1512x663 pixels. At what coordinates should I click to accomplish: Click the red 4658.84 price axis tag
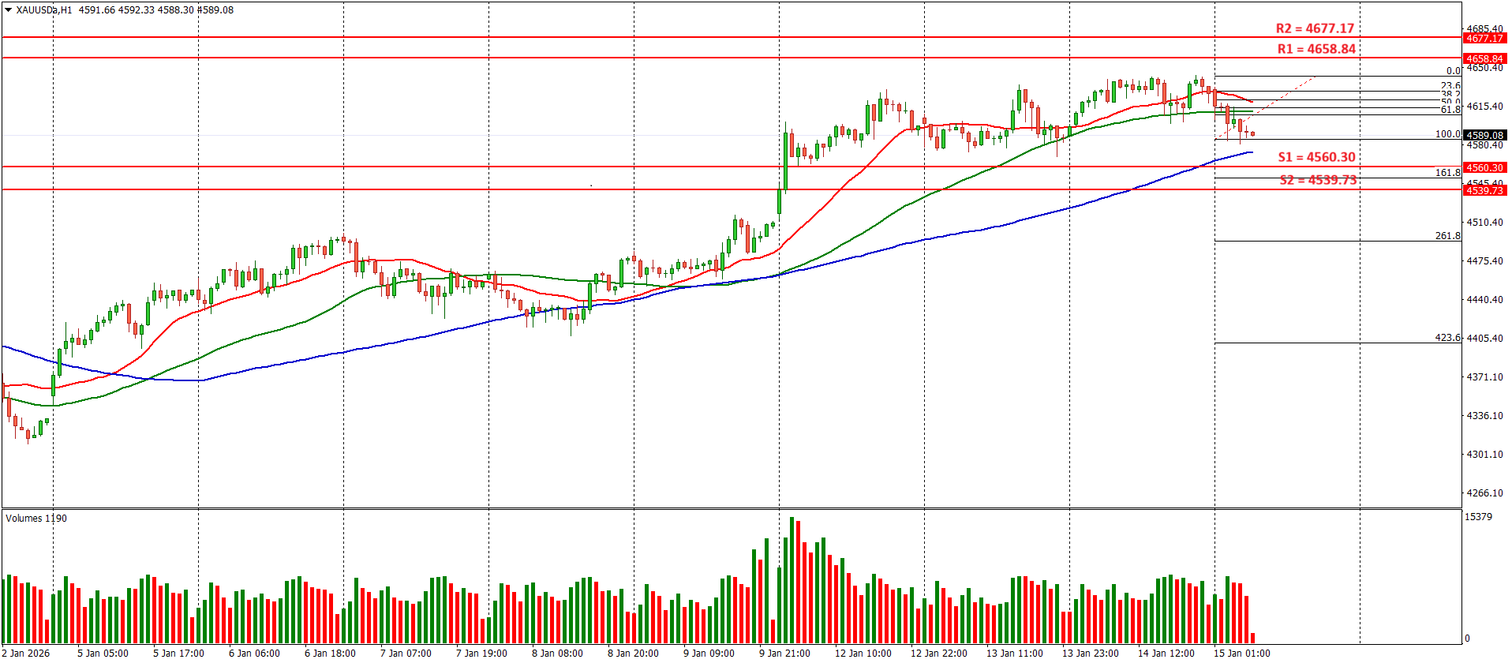click(1484, 58)
